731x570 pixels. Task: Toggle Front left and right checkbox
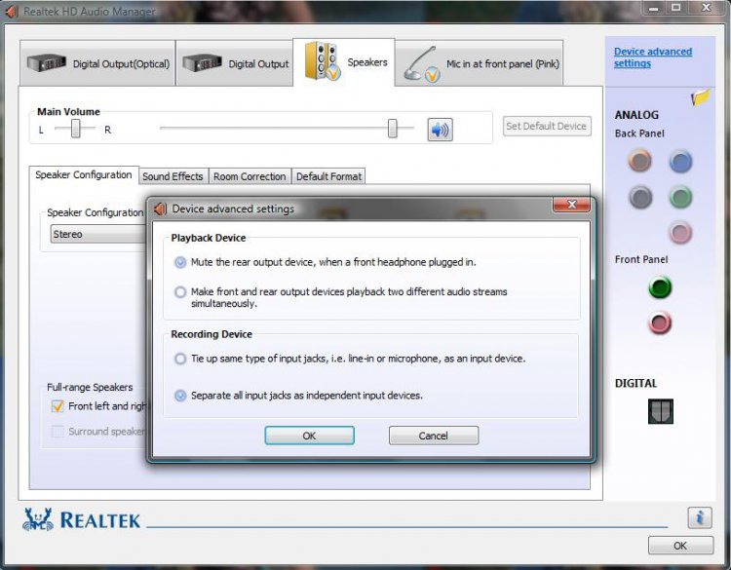point(58,406)
